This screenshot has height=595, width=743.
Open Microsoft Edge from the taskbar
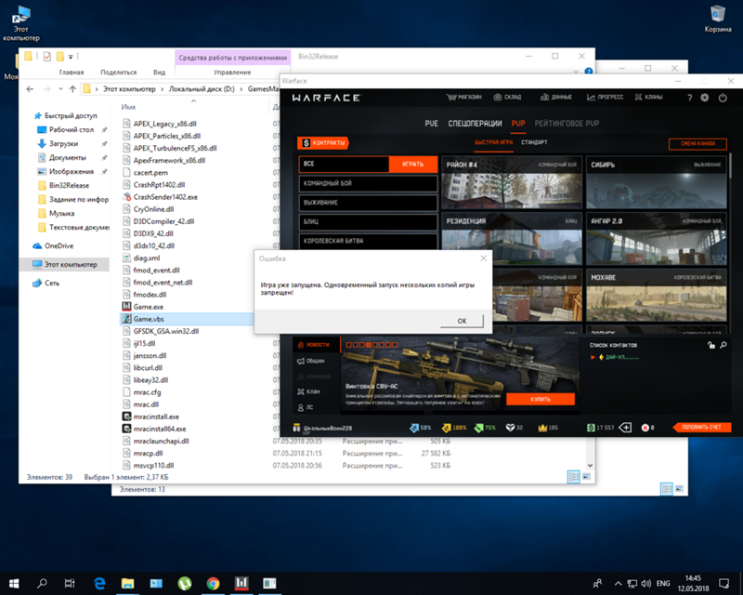(99, 584)
